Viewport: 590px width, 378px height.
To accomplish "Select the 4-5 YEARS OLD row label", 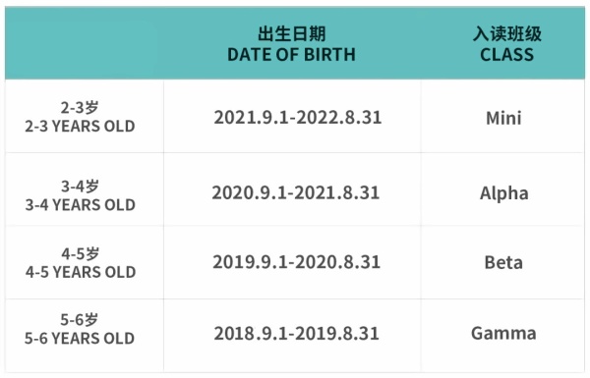I will (81, 272).
